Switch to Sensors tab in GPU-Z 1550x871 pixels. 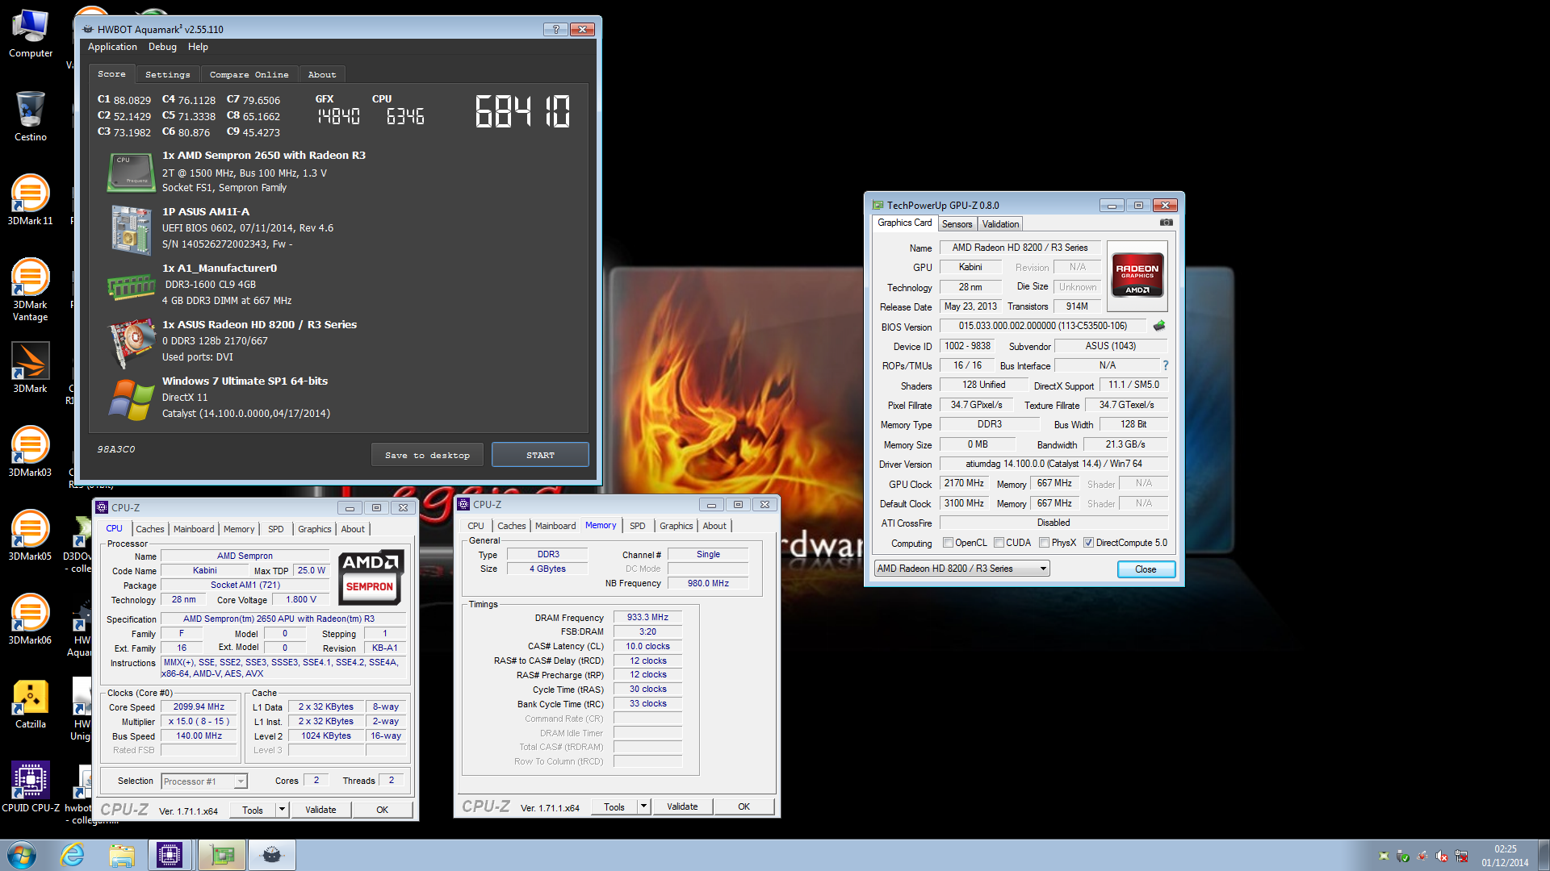click(x=957, y=224)
